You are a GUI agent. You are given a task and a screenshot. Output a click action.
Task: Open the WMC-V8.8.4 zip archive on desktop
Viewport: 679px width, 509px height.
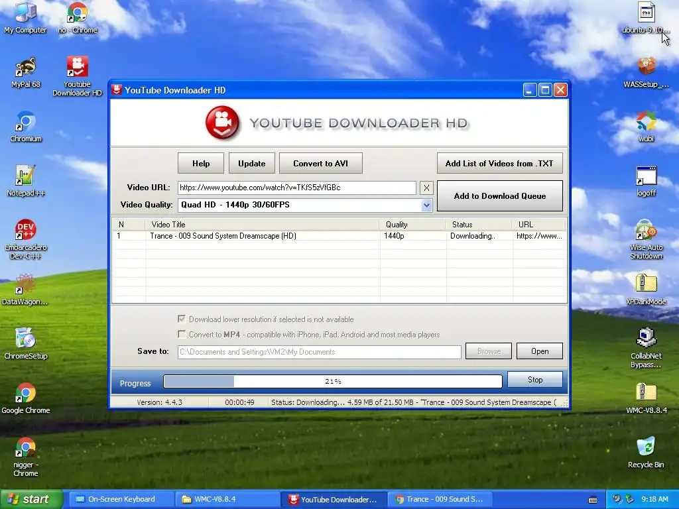coord(646,398)
